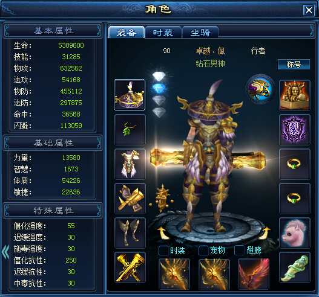Toggle the 时装 checkbox
This screenshot has width=319, height=297.
click(x=163, y=251)
